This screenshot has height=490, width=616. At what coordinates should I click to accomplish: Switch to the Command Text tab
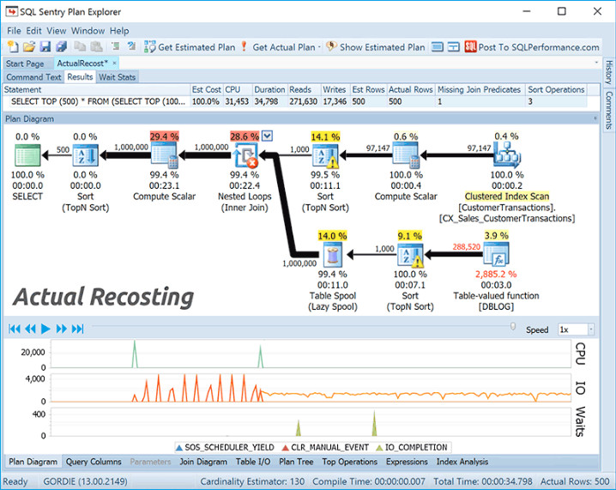tap(33, 77)
